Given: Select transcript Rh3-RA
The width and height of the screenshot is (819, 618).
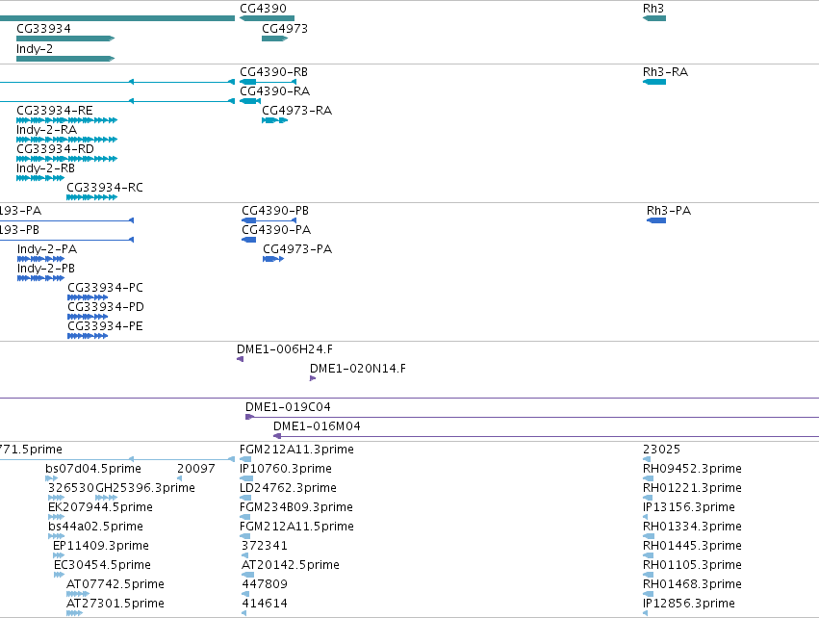Looking at the screenshot, I should [654, 82].
